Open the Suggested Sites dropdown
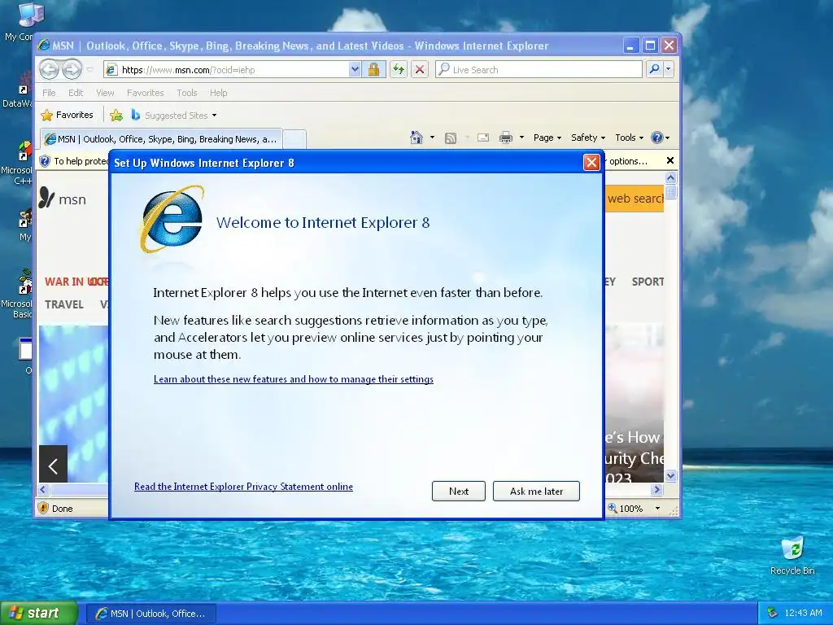This screenshot has height=625, width=833. click(x=174, y=115)
